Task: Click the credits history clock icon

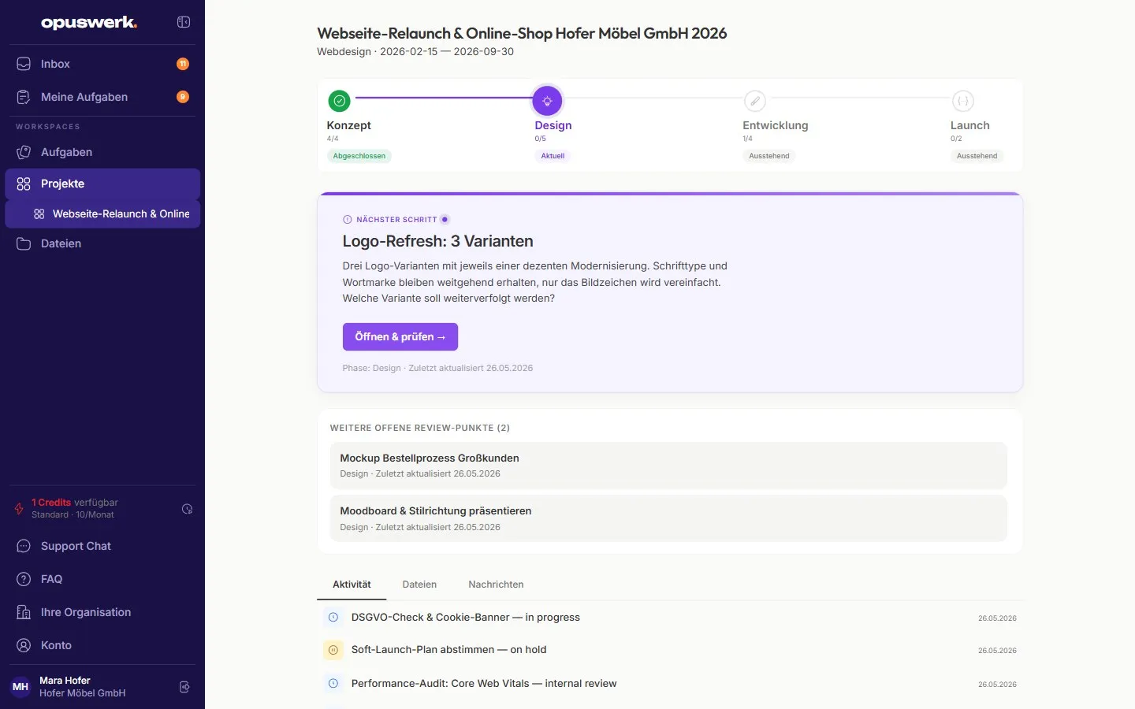Action: (187, 509)
